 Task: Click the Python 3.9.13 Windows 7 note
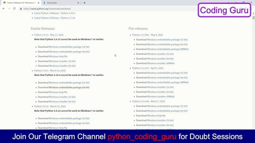coord(69,39)
